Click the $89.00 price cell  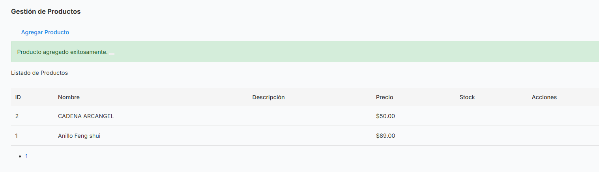click(x=386, y=136)
